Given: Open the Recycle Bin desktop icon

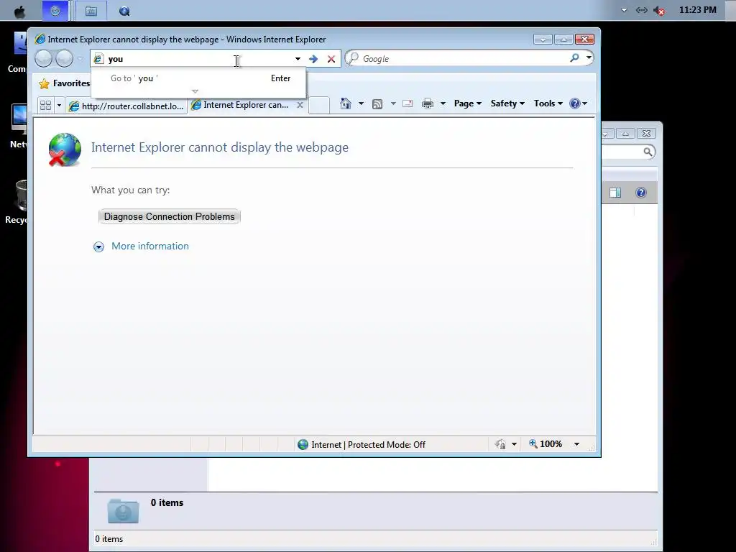Looking at the screenshot, I should coord(19,202).
